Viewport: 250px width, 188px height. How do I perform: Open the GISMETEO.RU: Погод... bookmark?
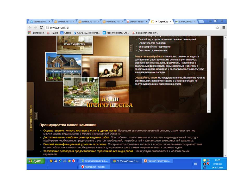[87, 33]
